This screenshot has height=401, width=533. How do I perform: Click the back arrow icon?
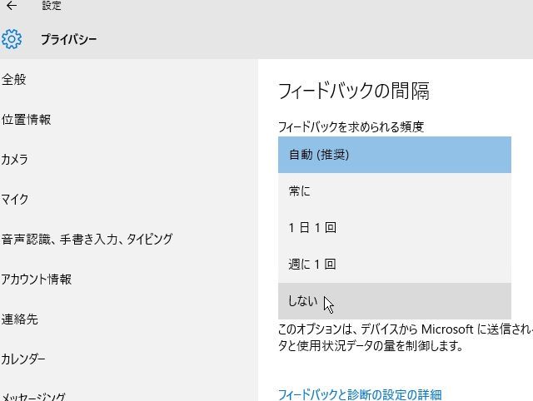12,6
